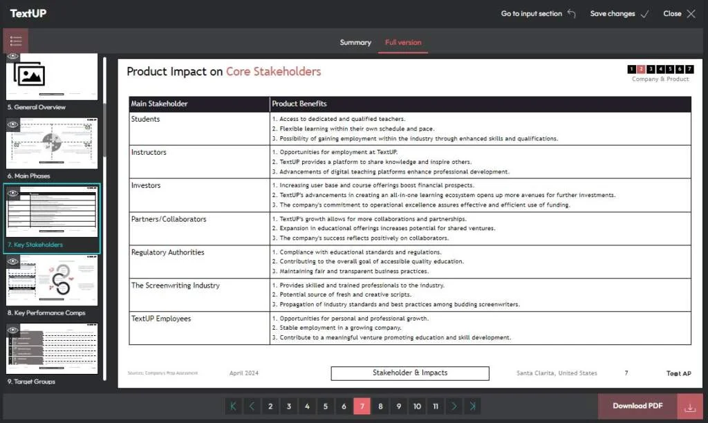Click the Partners/Collaborators table cell
The image size is (708, 423).
[199, 228]
